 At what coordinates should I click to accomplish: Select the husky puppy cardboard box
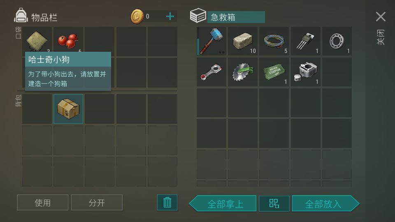[x=68, y=109]
